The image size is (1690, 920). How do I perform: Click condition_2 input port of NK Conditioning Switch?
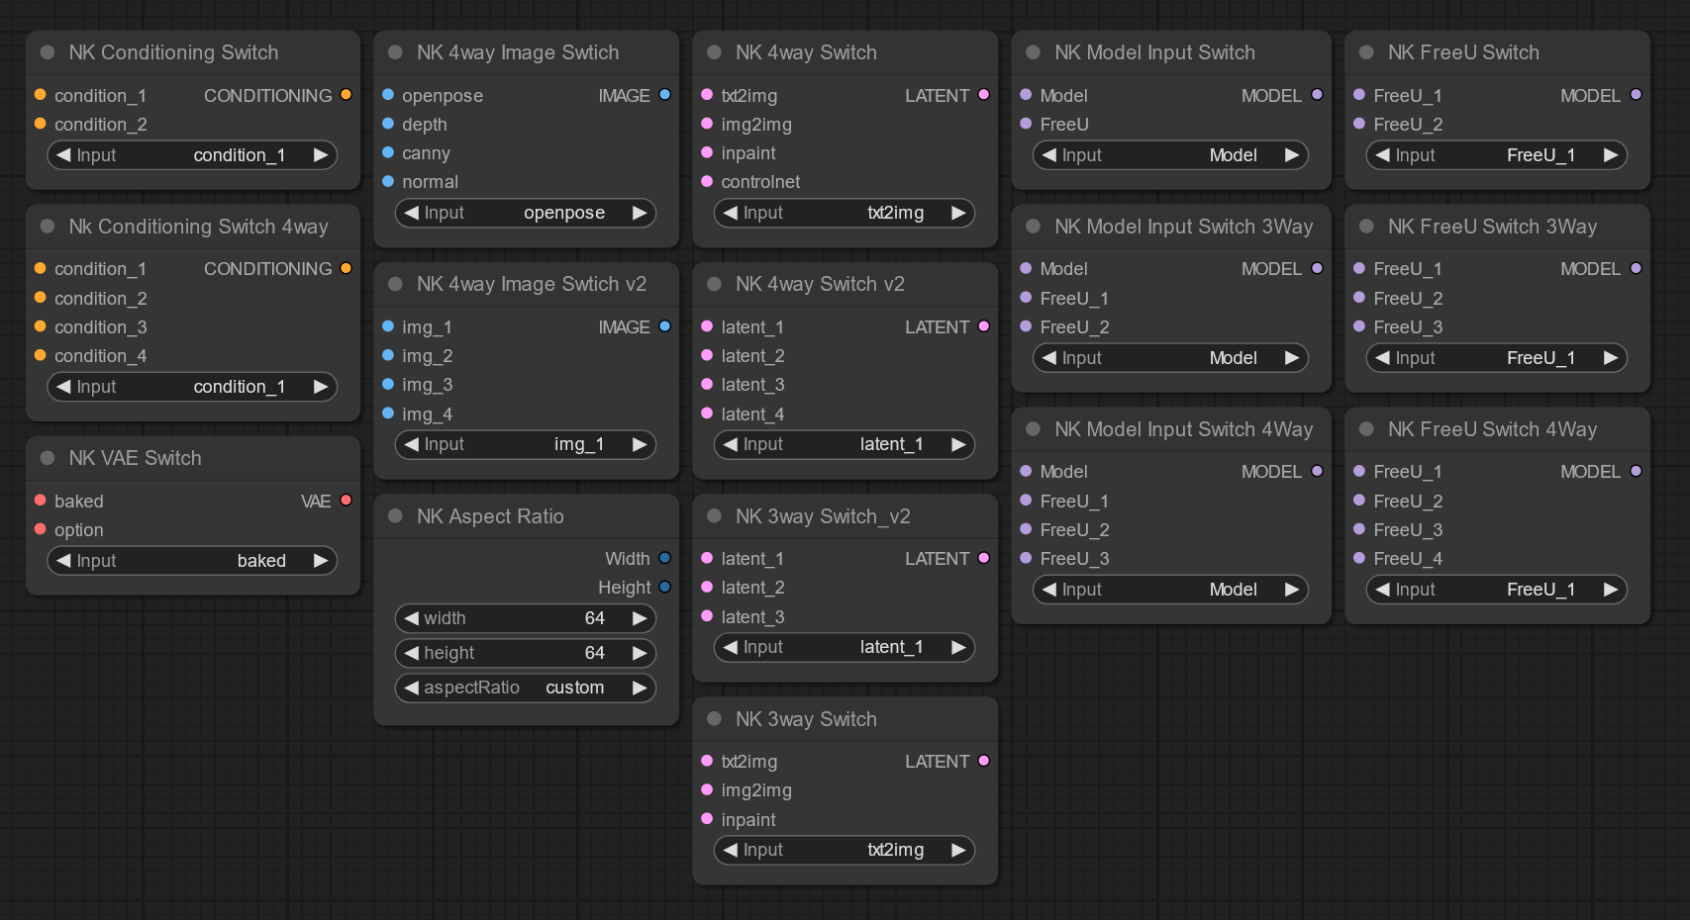tap(41, 124)
